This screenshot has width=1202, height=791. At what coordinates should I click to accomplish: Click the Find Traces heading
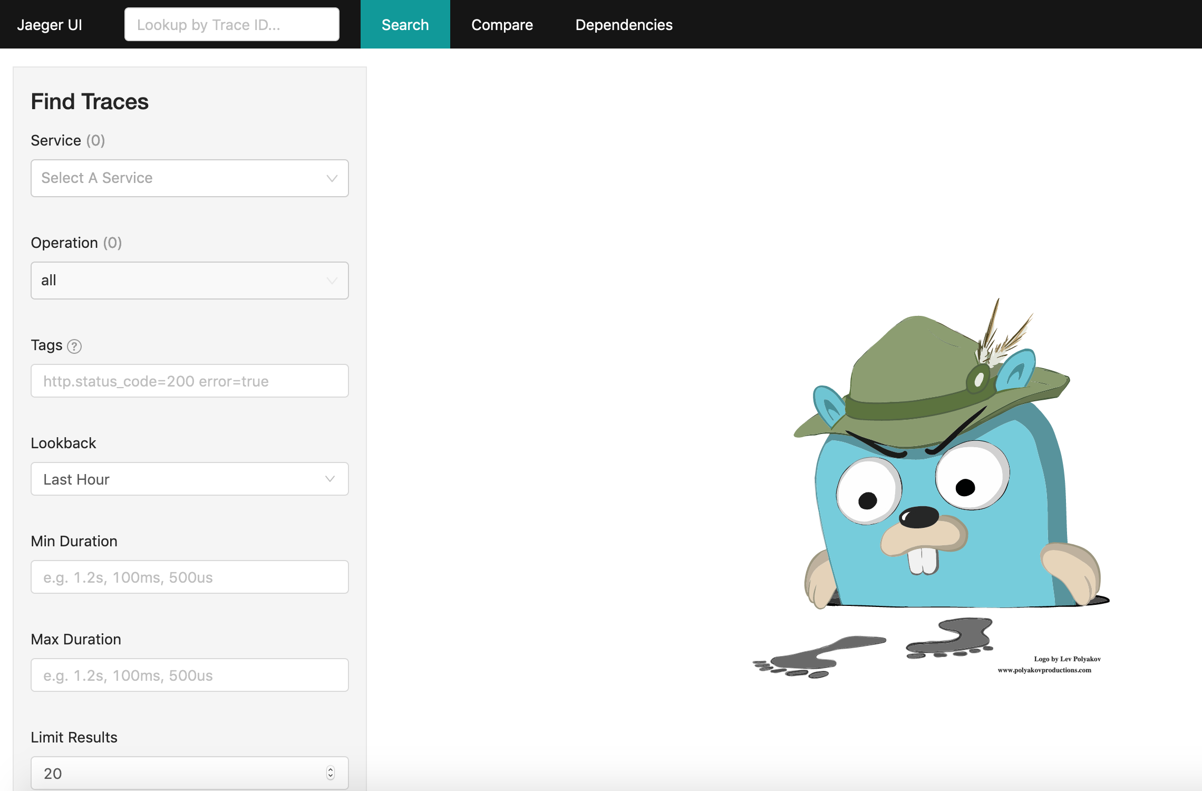click(90, 102)
